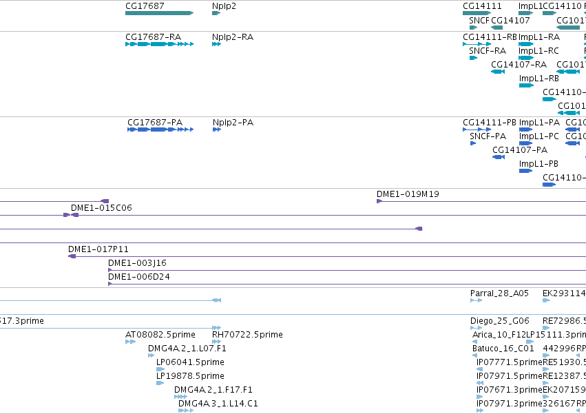
Task: Select the Batuco_16_C01 EST label
Action: click(x=503, y=349)
